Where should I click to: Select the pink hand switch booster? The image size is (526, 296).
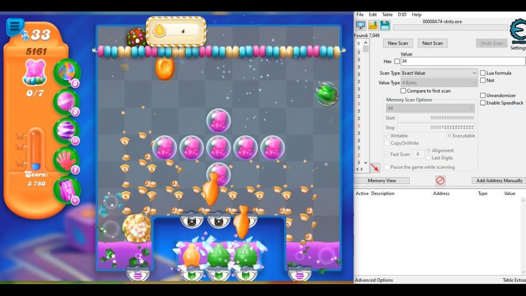(67, 160)
